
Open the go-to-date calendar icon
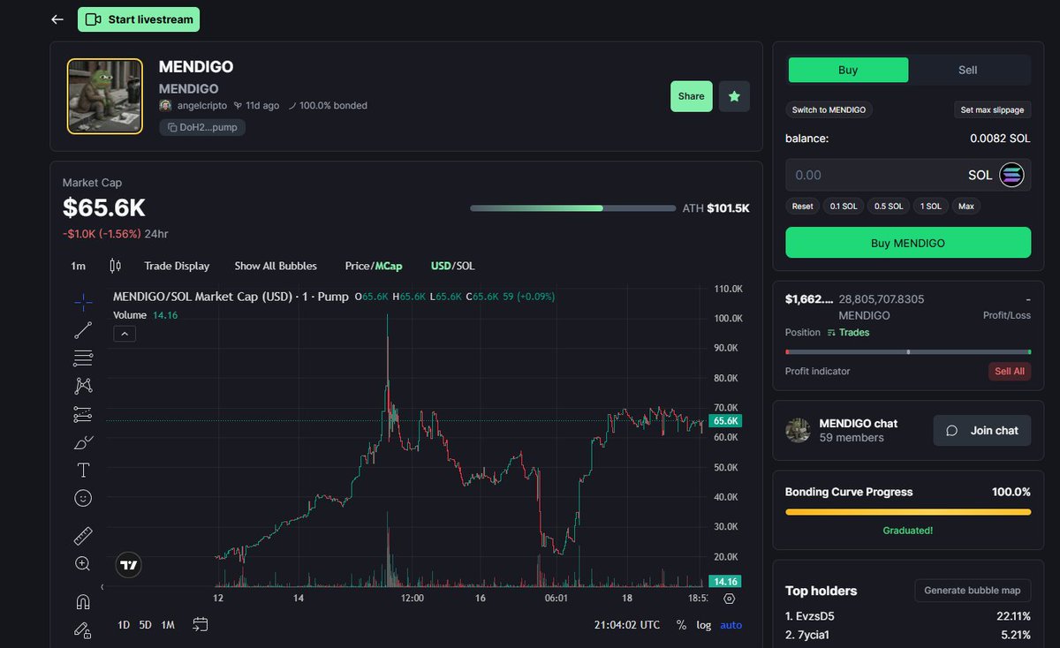click(201, 625)
